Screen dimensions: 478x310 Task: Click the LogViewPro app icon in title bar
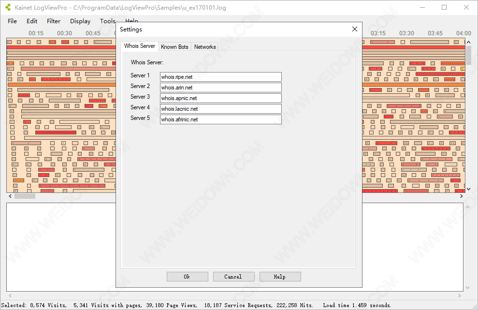[x=8, y=8]
